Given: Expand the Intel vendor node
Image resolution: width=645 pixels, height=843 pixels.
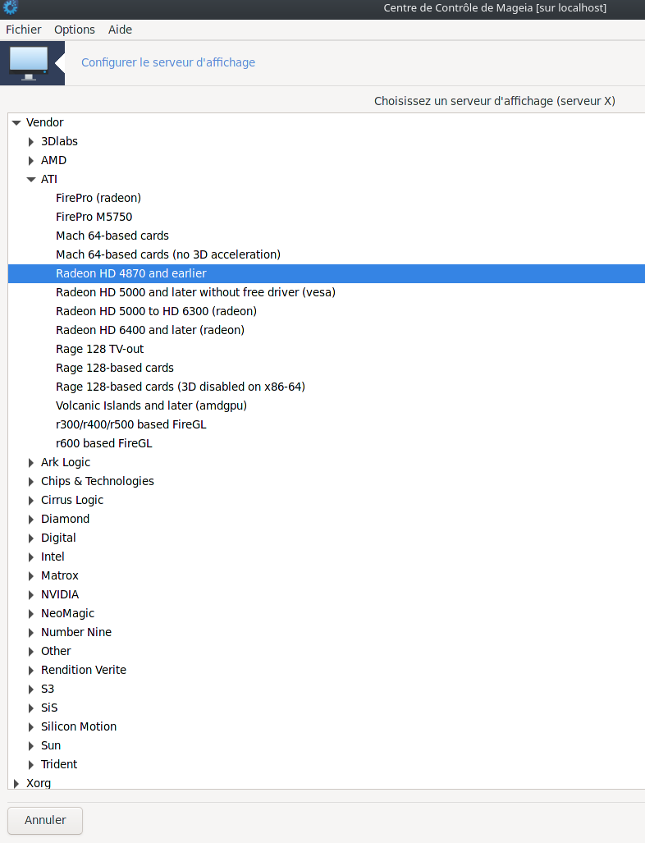Looking at the screenshot, I should [30, 557].
